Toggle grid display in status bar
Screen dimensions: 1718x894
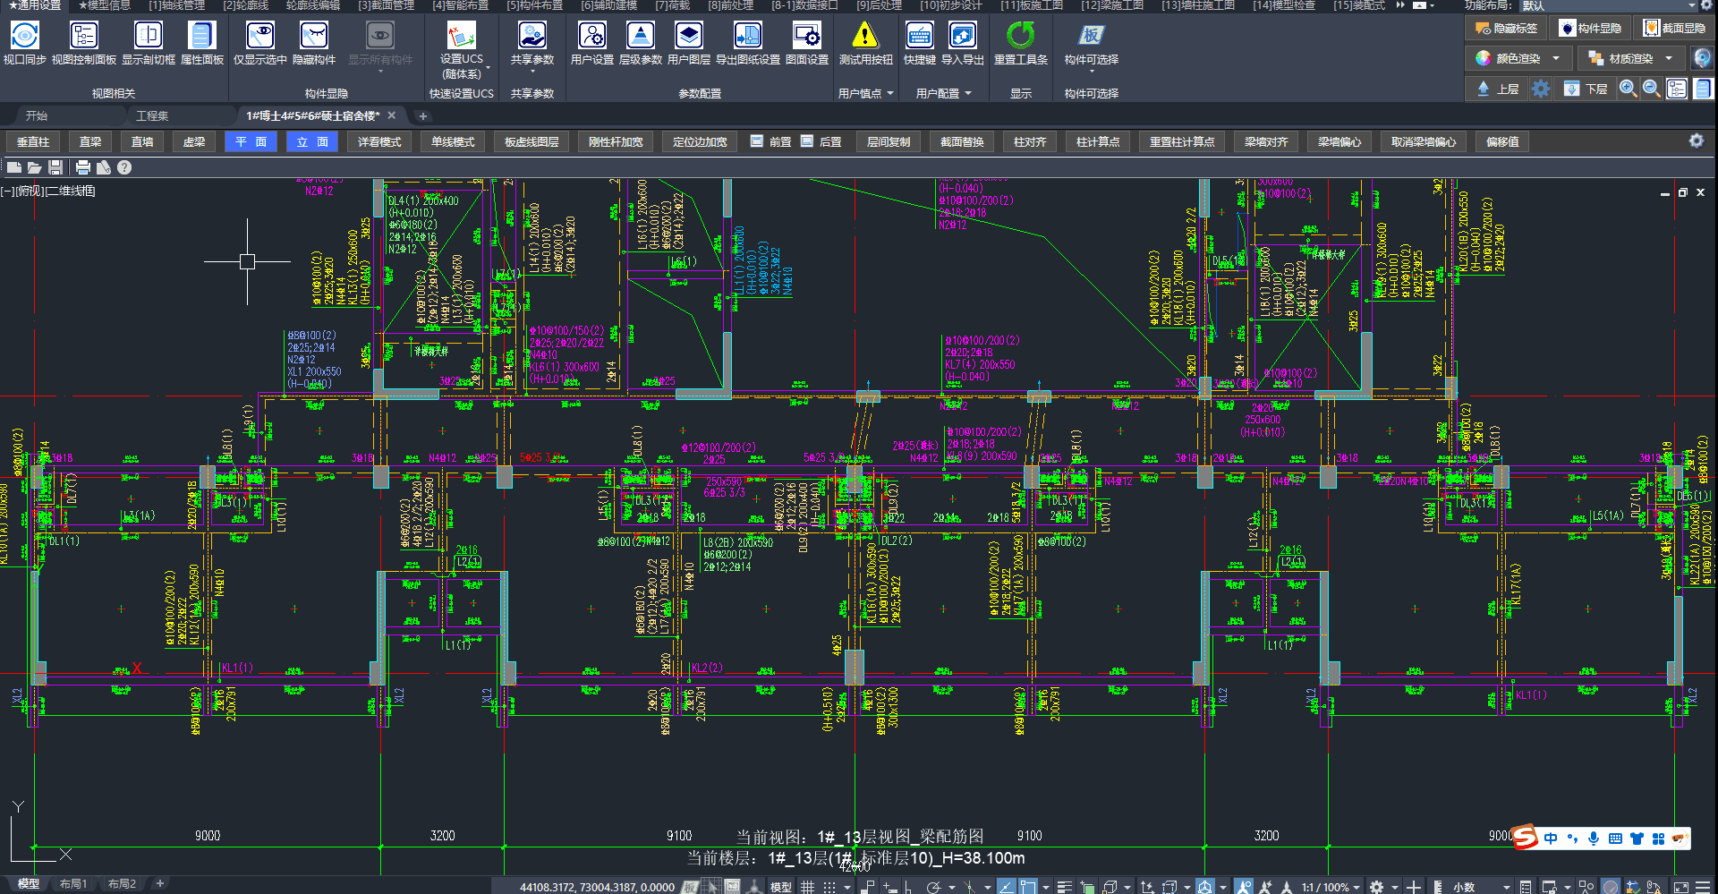click(807, 887)
